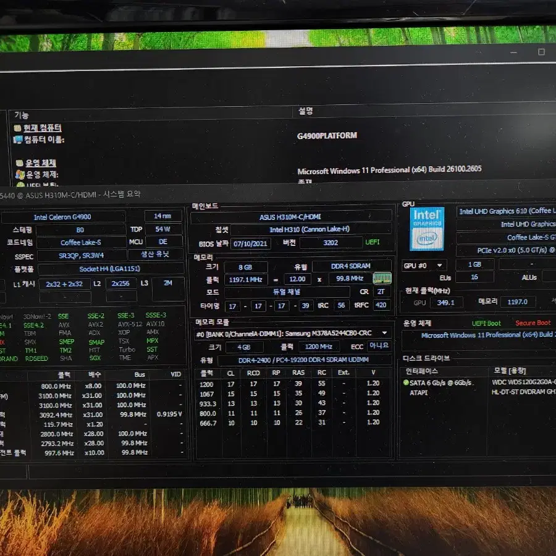Open the GPU #0 selector dropdown
The height and width of the screenshot is (556, 556).
424,266
